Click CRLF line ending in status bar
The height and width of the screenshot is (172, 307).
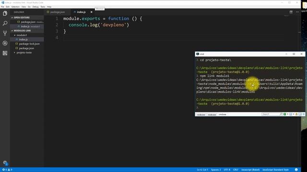pyautogui.click(x=236, y=170)
